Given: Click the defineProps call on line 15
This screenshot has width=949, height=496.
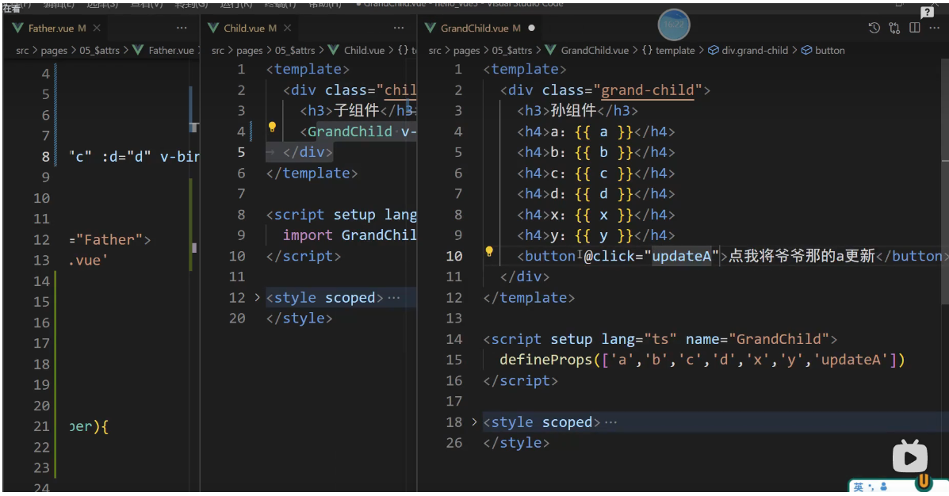Looking at the screenshot, I should point(702,360).
